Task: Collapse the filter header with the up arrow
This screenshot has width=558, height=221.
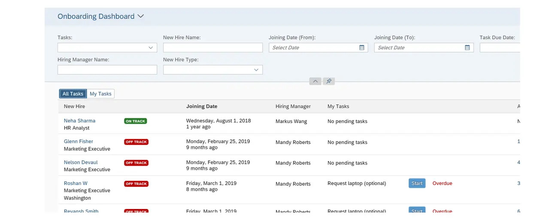Action: click(315, 81)
